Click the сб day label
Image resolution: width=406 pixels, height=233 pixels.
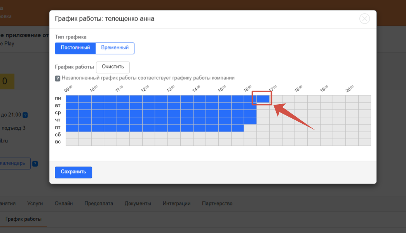(58, 135)
